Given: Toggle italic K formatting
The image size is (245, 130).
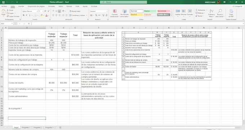Looking at the screenshot, I should (x=27, y=16).
